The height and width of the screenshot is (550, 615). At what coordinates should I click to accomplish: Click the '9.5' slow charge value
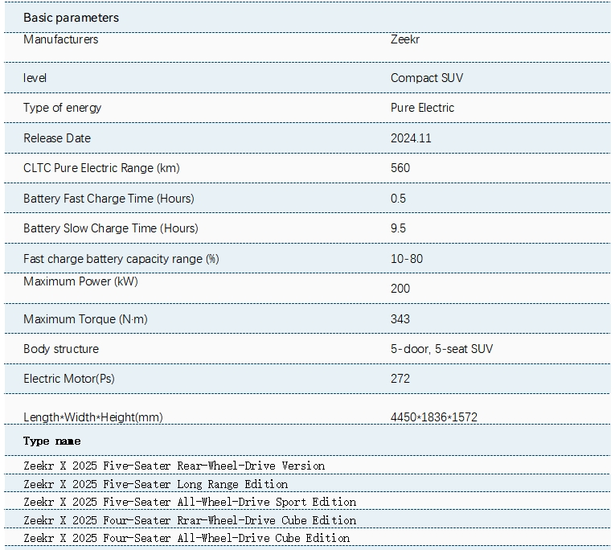click(398, 228)
